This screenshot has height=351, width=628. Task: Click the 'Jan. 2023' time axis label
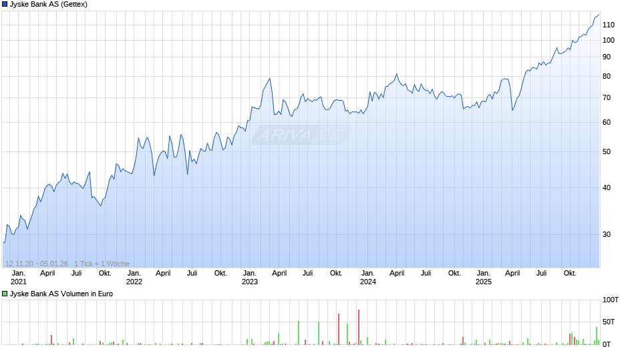[250, 278]
